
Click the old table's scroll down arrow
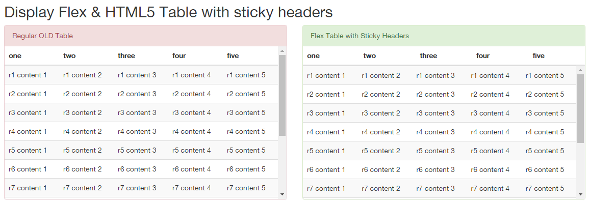pyautogui.click(x=283, y=194)
